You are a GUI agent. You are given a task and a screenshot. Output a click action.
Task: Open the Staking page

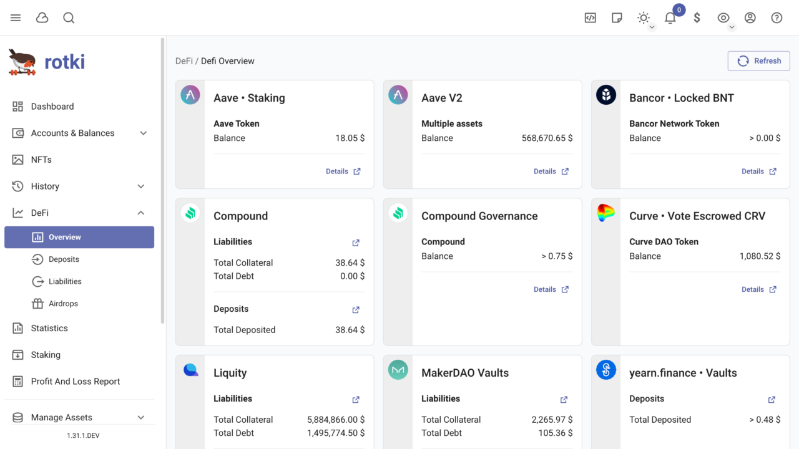79,355
